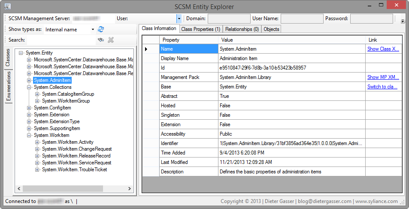This screenshot has width=409, height=209.
Task: Select System.Entity root in the tree
Action: coord(39,53)
